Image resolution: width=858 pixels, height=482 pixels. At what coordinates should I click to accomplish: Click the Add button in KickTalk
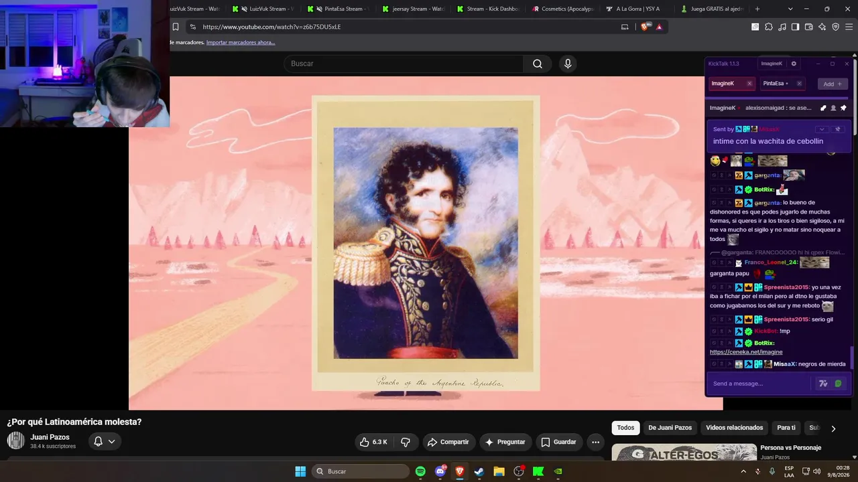[x=833, y=84]
